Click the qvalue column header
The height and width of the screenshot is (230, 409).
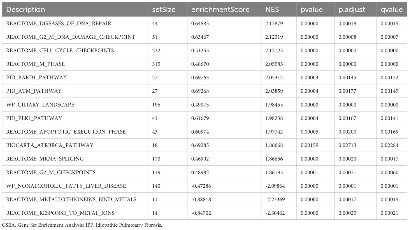[x=392, y=10]
